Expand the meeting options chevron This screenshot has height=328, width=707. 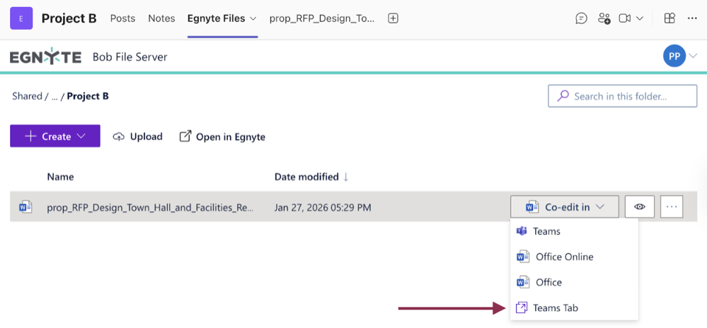pyautogui.click(x=640, y=18)
